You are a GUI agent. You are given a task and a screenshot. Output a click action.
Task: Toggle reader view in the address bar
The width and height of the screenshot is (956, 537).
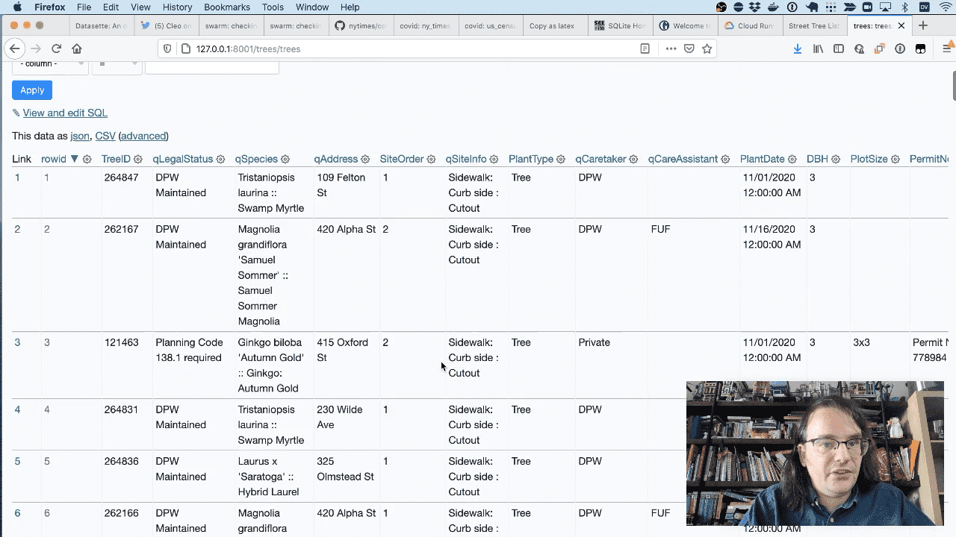(x=645, y=48)
